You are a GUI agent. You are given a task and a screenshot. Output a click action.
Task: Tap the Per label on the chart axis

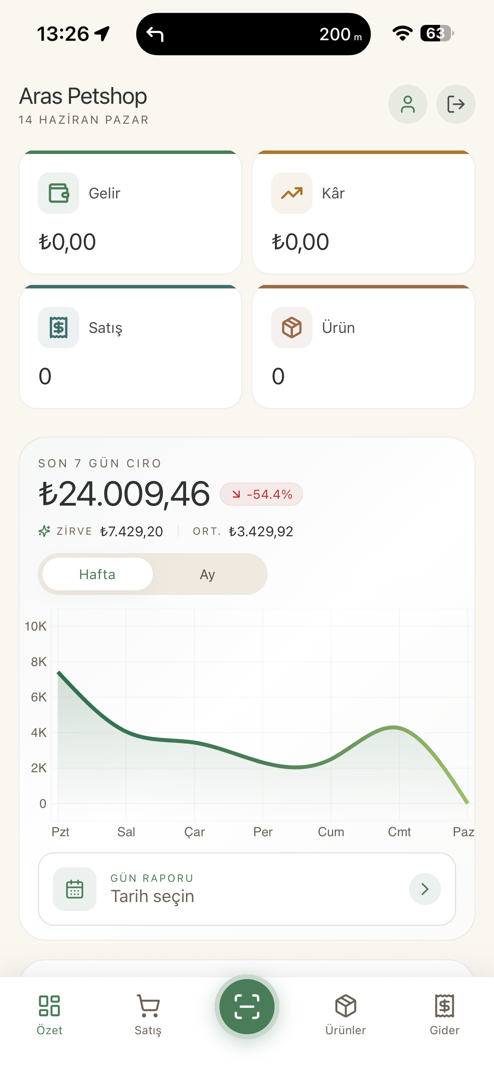coord(263,832)
